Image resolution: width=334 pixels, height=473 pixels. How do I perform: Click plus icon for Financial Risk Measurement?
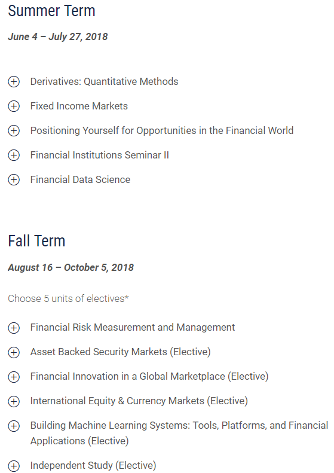coord(14,328)
